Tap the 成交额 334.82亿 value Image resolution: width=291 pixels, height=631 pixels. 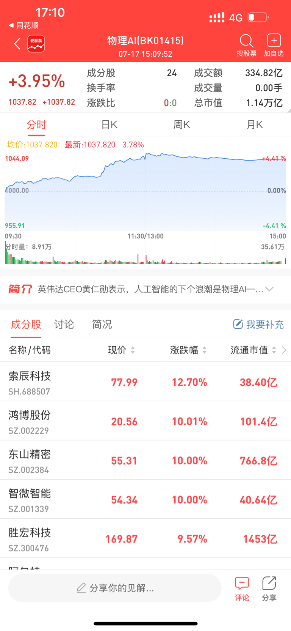(264, 73)
